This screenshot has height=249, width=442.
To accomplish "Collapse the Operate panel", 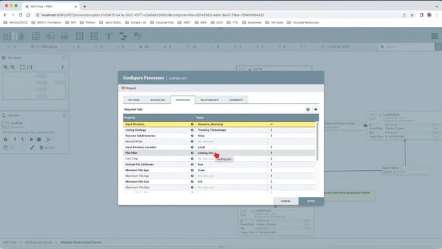I will click(x=64, y=116).
